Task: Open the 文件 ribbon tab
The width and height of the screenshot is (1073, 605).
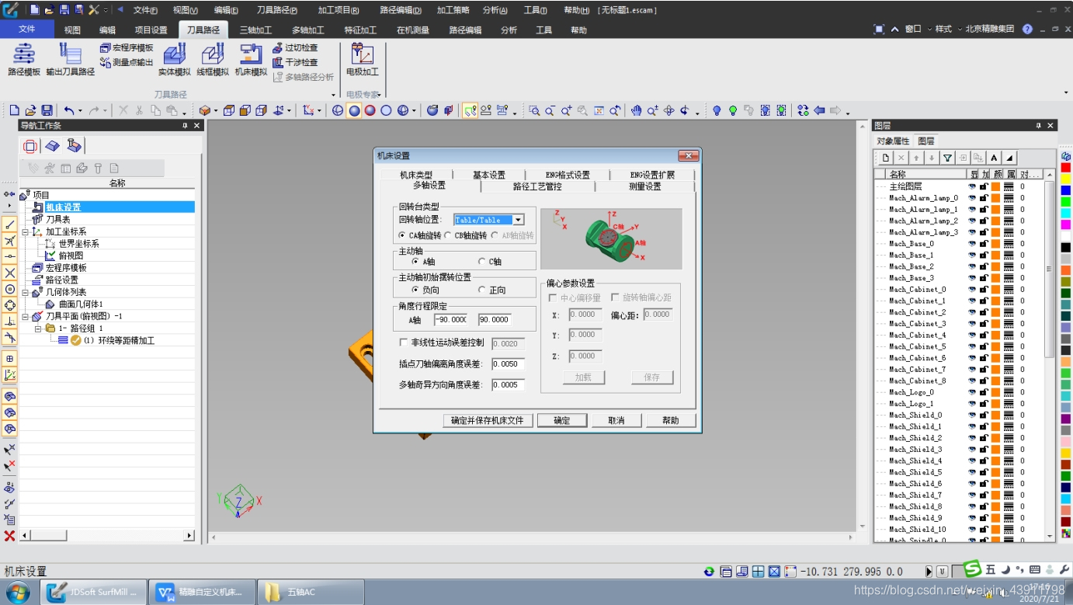Action: [26, 30]
